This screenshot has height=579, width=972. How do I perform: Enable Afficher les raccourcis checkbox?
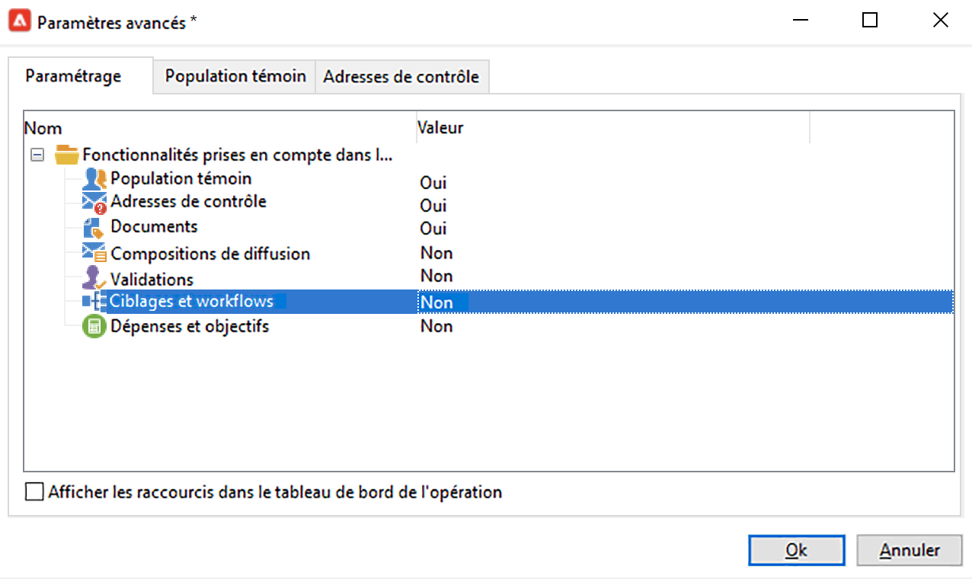[x=34, y=492]
